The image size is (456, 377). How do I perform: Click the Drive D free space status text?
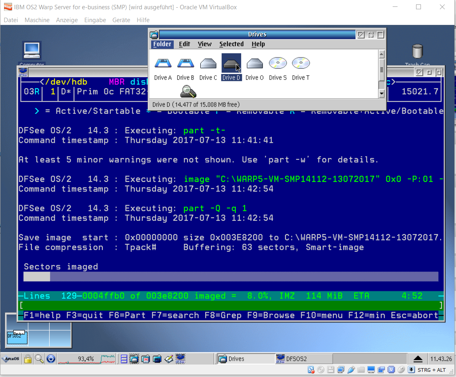[196, 105]
